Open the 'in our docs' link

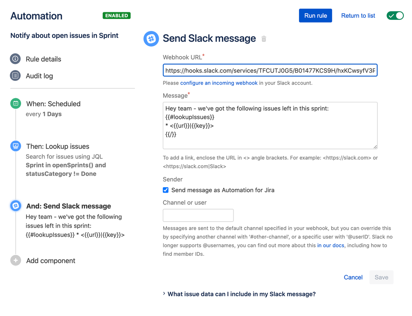[x=330, y=245]
